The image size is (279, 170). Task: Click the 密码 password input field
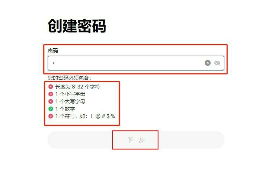pos(136,63)
